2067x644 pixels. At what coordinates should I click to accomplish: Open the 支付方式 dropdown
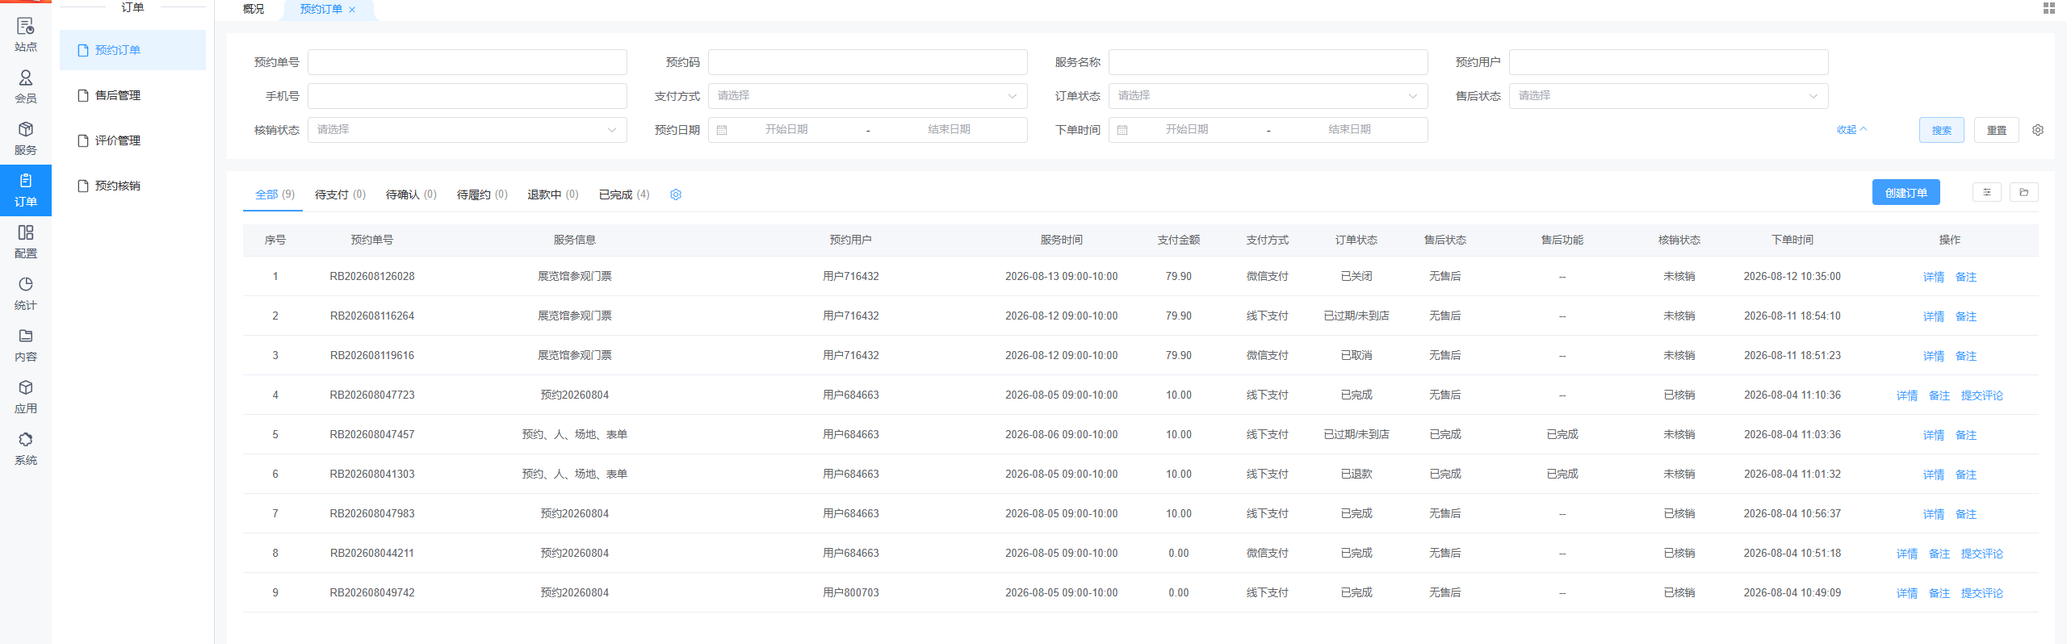pos(867,96)
